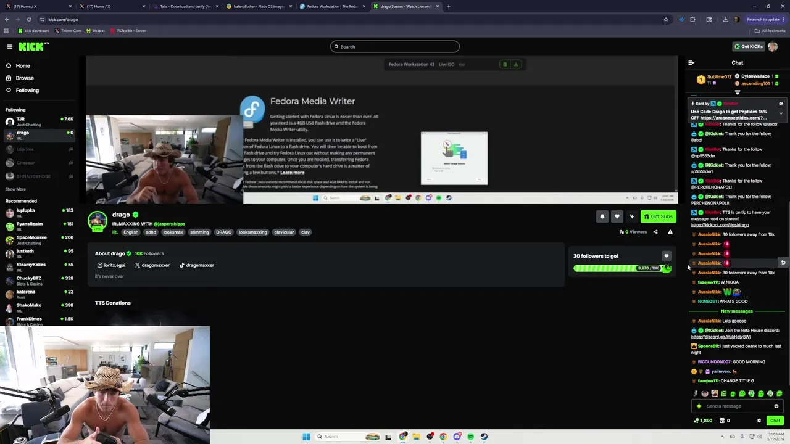Open the arcanepeptides.com pinned link
This screenshot has width=790, height=444.
point(733,118)
